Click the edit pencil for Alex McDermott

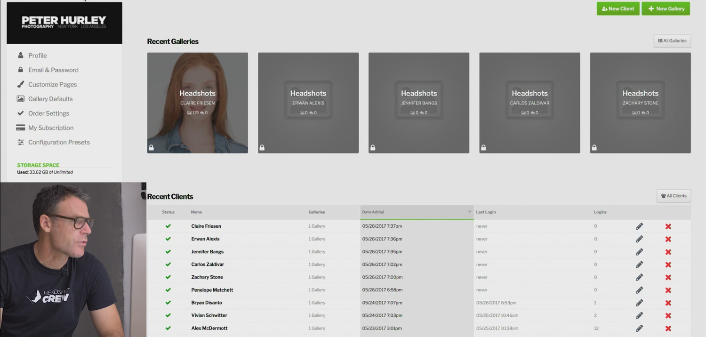tap(639, 329)
